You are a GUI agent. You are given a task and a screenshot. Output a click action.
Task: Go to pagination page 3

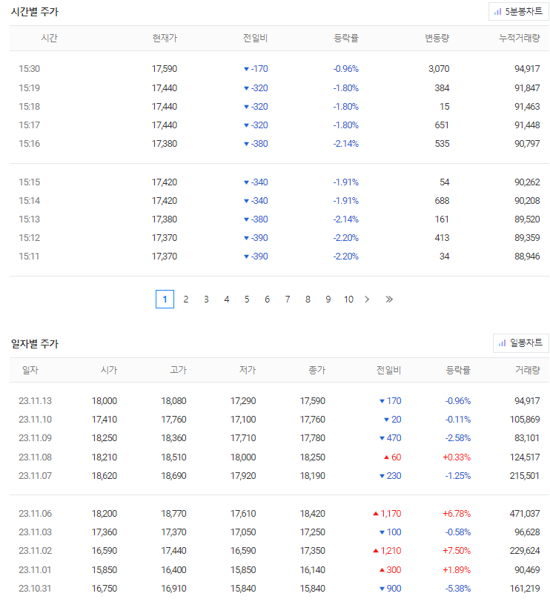[206, 299]
